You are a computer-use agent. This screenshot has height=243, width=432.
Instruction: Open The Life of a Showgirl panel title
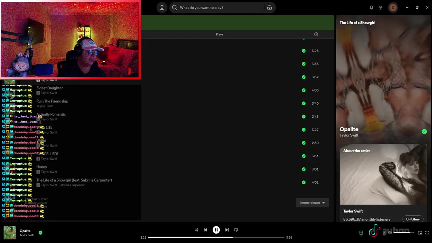tap(357, 23)
